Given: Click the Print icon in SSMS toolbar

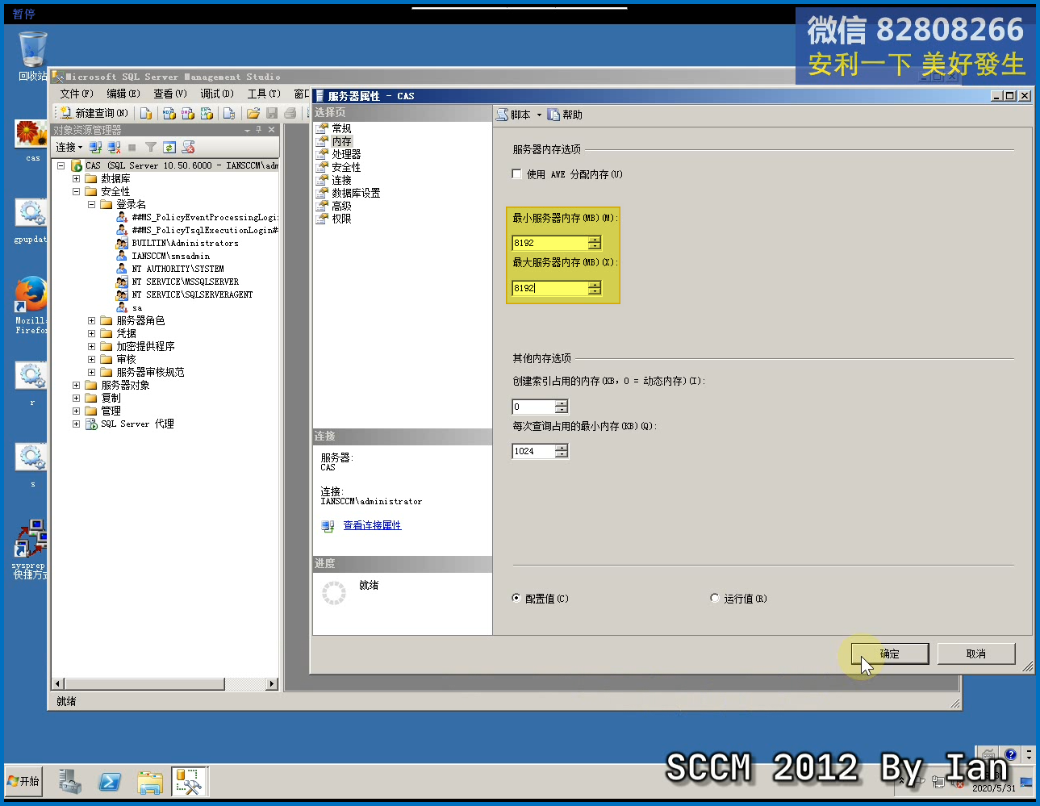Looking at the screenshot, I should coord(290,113).
